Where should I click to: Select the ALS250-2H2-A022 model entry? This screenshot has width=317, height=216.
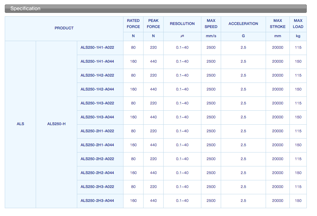coord(97,159)
